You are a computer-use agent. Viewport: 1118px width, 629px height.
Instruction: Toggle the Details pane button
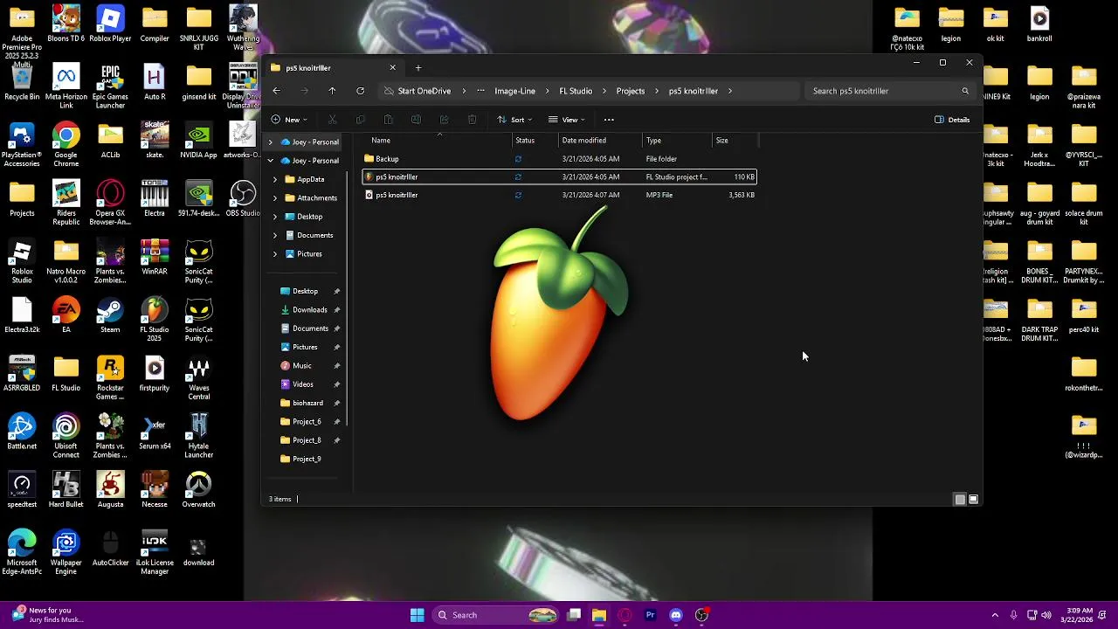pyautogui.click(x=952, y=120)
